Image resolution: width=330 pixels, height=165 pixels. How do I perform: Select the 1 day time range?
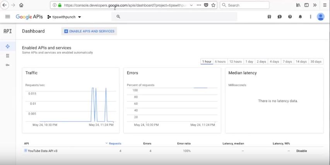(x=250, y=62)
